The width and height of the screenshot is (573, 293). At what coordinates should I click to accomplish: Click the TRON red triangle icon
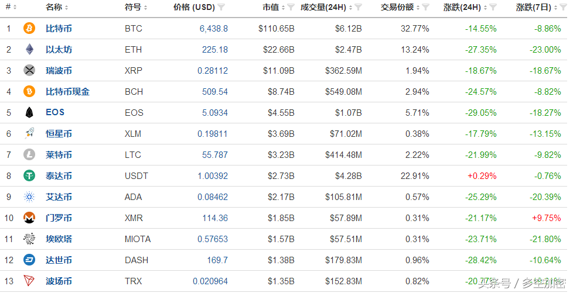tap(29, 281)
